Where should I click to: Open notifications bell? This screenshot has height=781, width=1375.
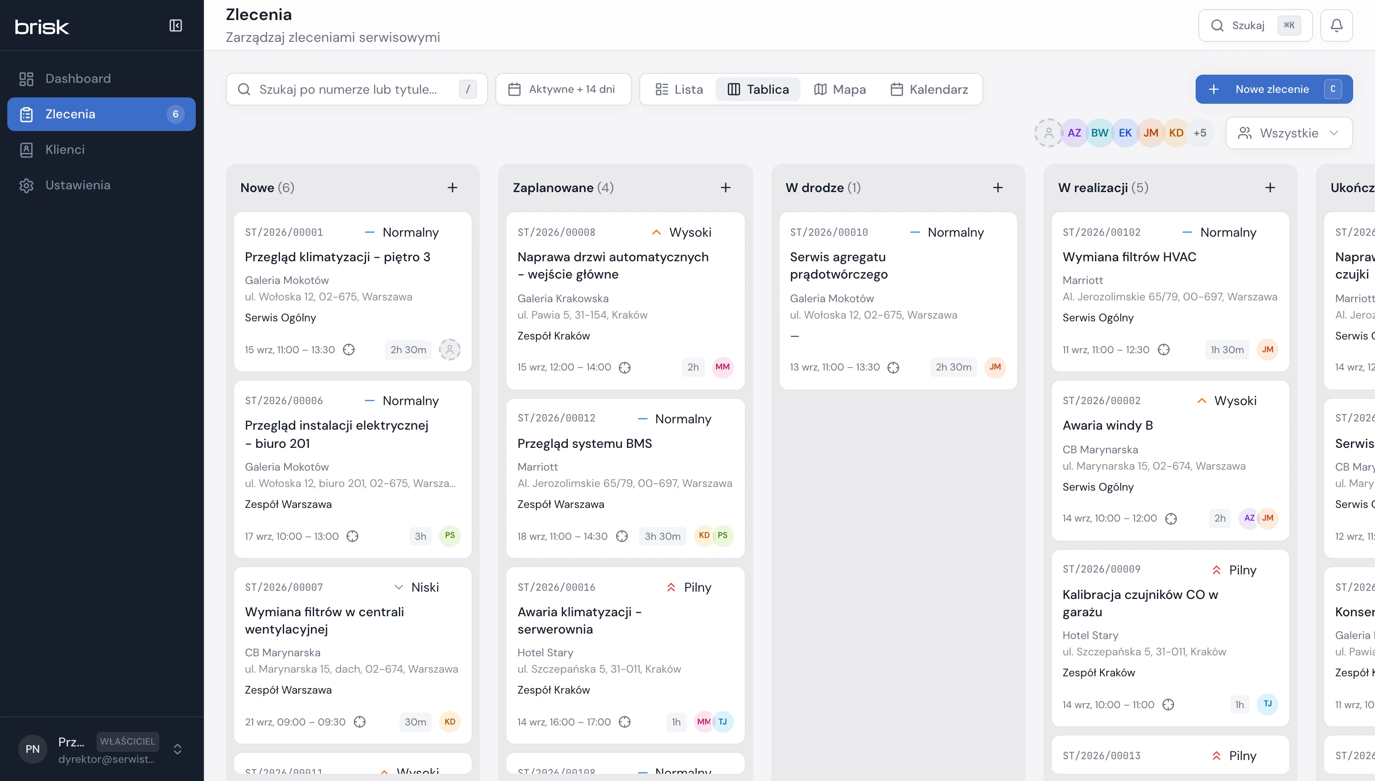1336,25
